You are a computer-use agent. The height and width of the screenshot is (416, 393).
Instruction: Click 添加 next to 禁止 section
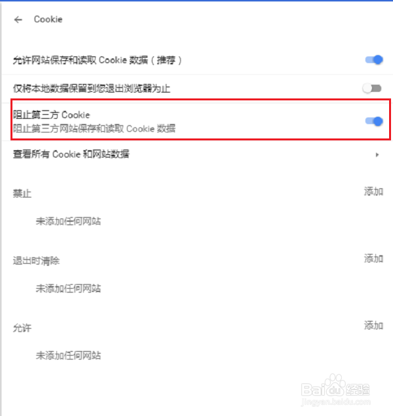tap(373, 192)
